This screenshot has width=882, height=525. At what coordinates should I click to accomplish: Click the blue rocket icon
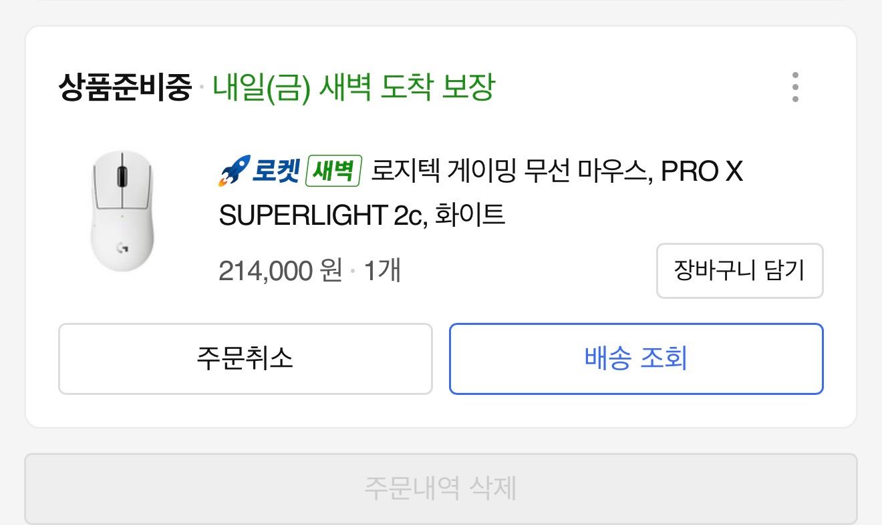coord(234,171)
